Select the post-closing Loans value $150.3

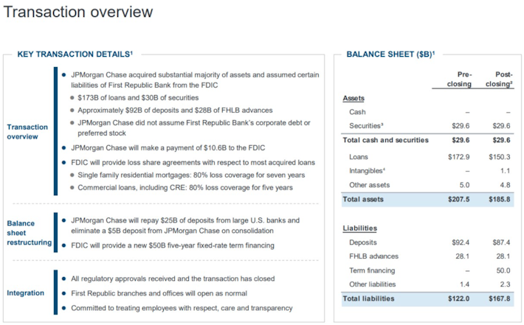499,157
